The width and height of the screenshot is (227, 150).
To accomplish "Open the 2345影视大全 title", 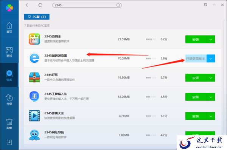I will tap(54, 113).
